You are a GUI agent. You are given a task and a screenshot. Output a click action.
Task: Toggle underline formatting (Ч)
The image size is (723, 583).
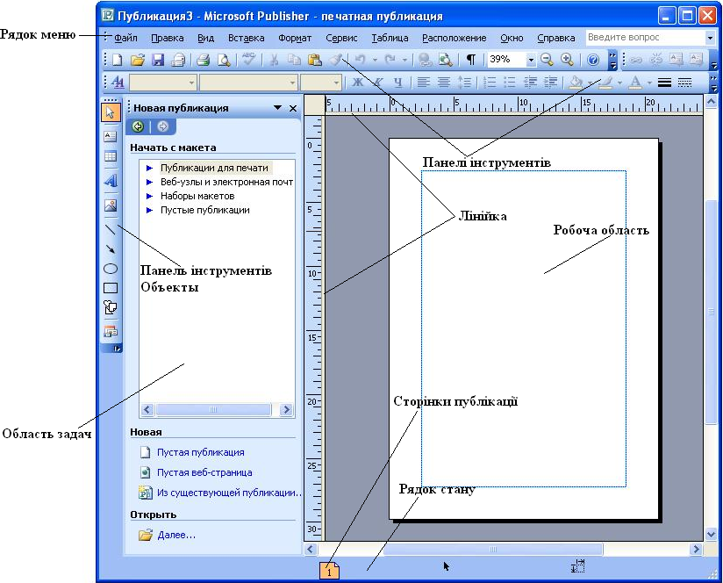[x=398, y=83]
